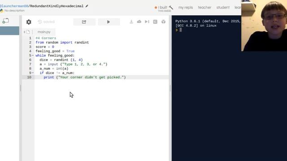
Task: Edit repl name with the pencil icon
Action: pyautogui.click(x=87, y=6)
